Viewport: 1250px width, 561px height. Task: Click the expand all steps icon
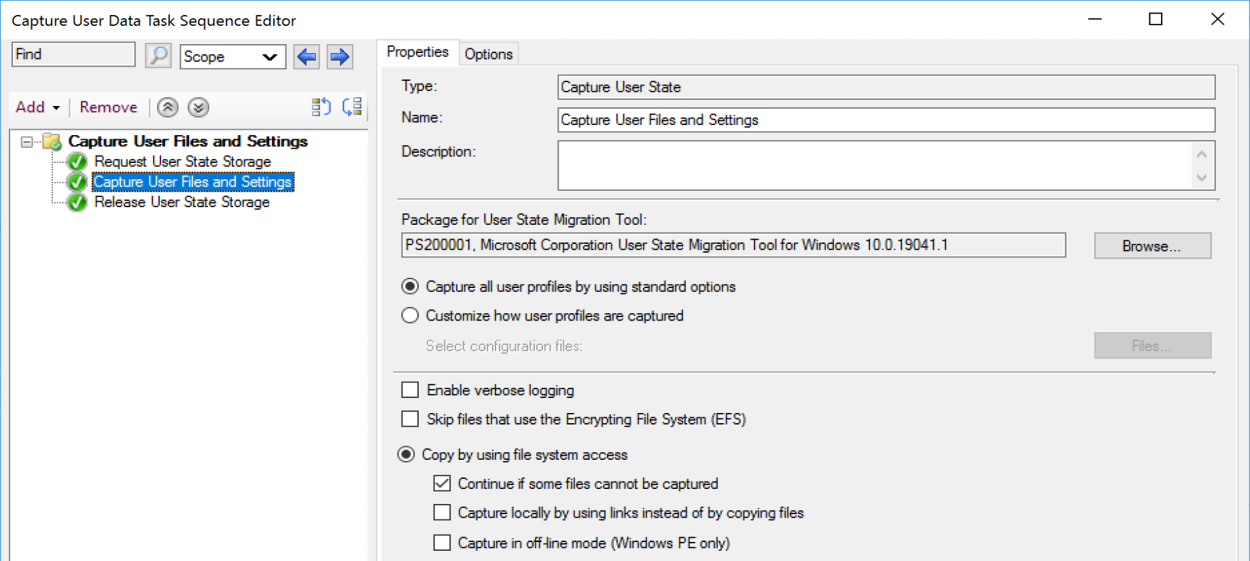tap(321, 107)
